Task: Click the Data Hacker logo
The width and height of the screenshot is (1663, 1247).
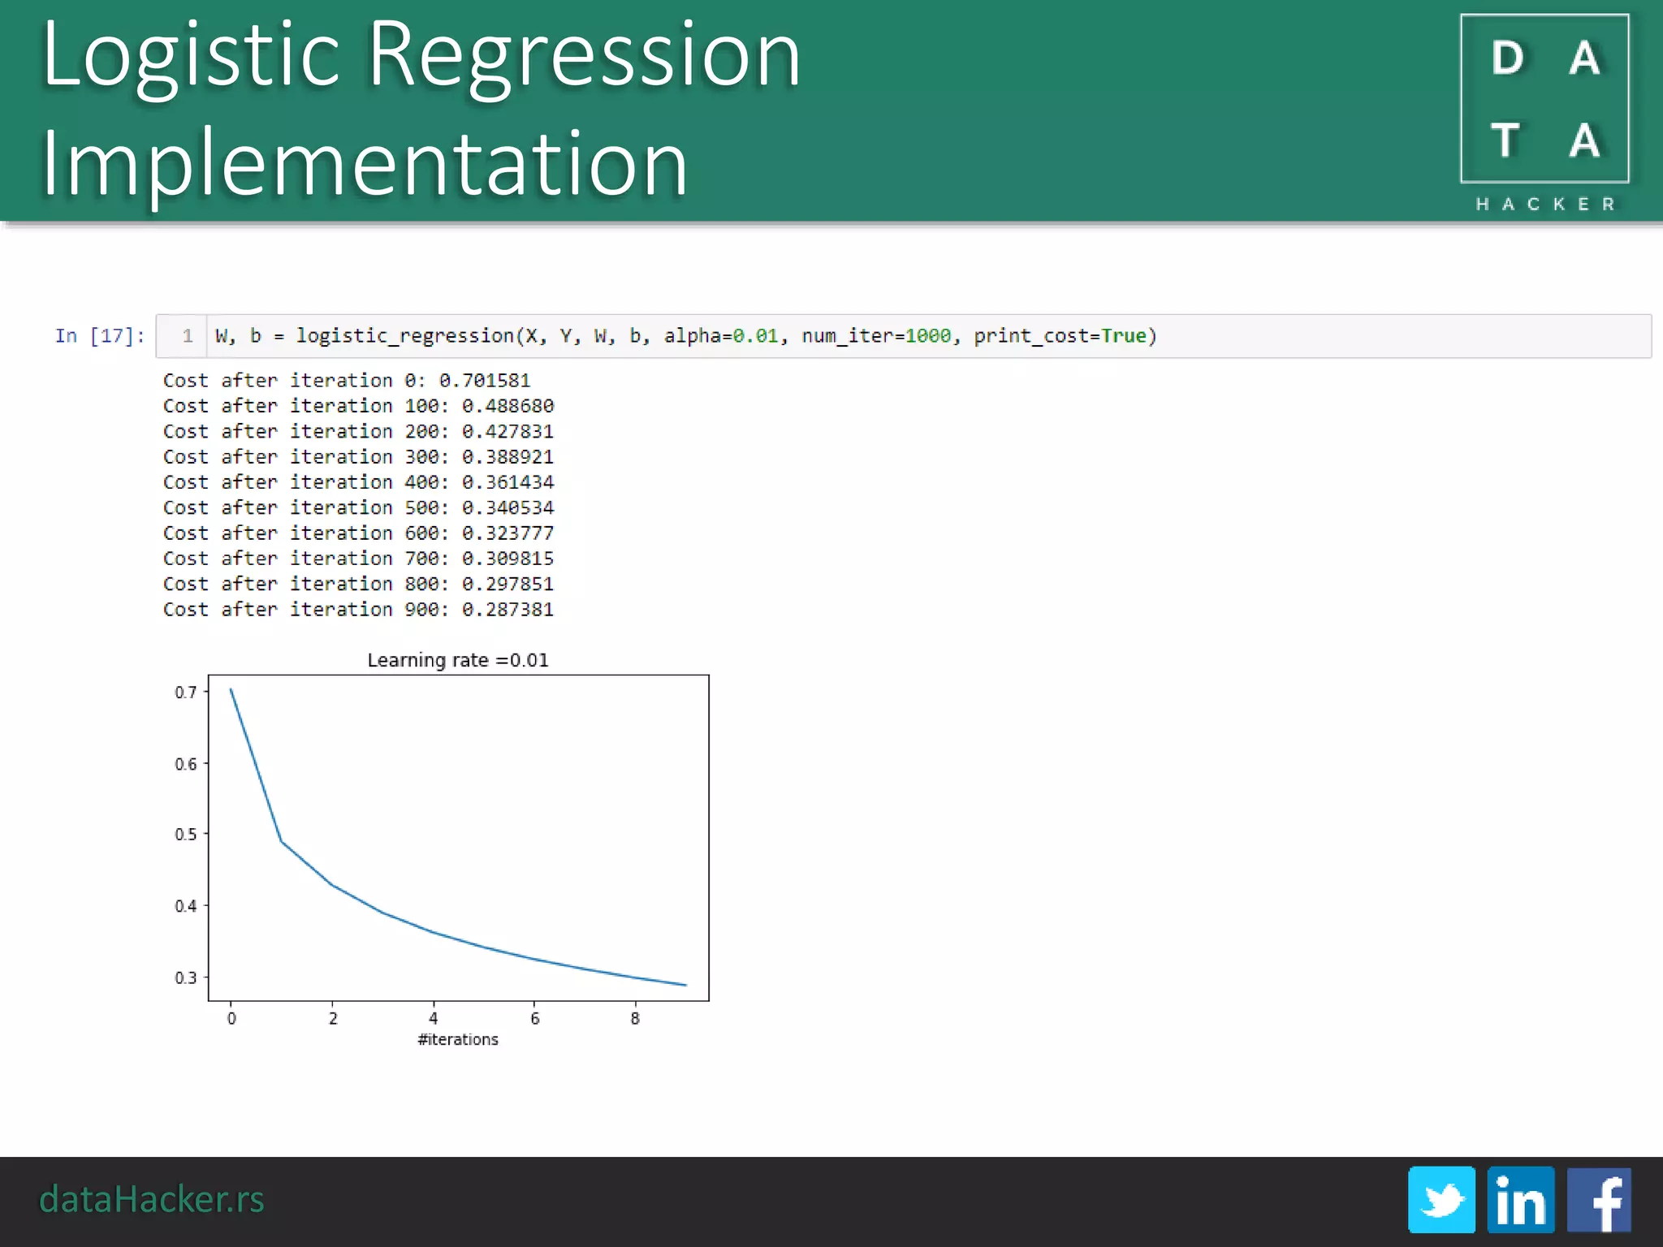Action: [x=1544, y=98]
